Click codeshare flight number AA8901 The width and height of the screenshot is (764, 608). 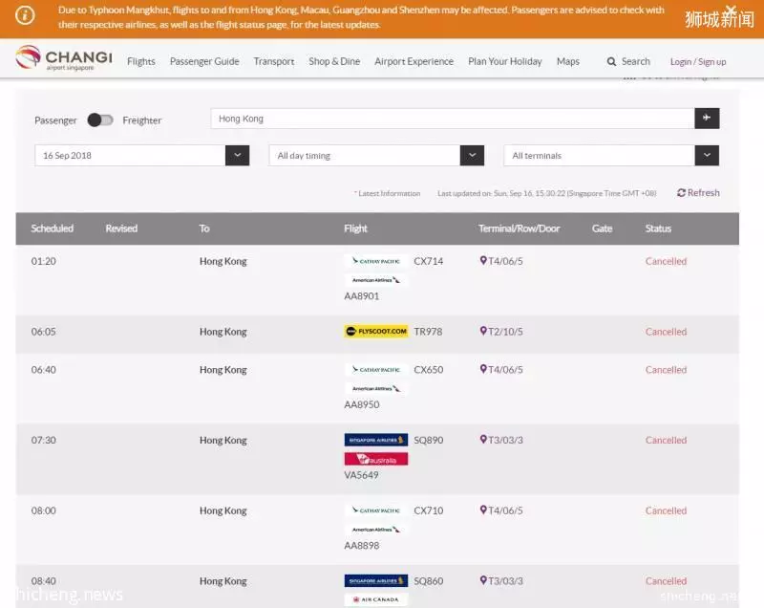[362, 296]
